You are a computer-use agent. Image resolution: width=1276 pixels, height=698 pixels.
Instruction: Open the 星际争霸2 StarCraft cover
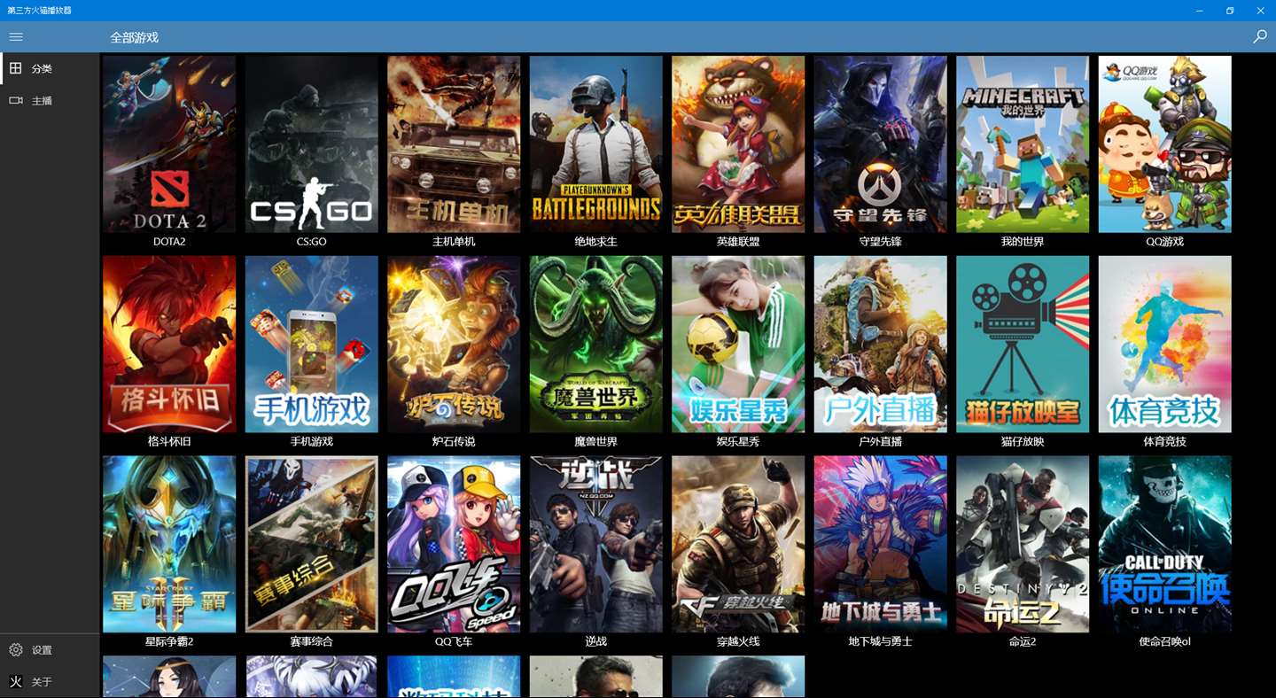pos(169,545)
